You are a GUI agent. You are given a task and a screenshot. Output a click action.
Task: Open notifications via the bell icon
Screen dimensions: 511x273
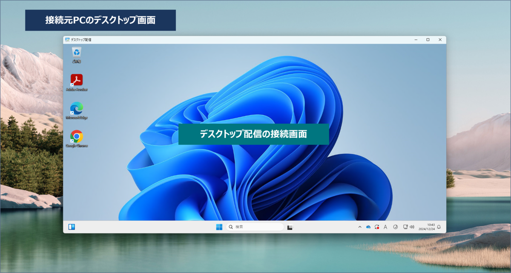(439, 227)
